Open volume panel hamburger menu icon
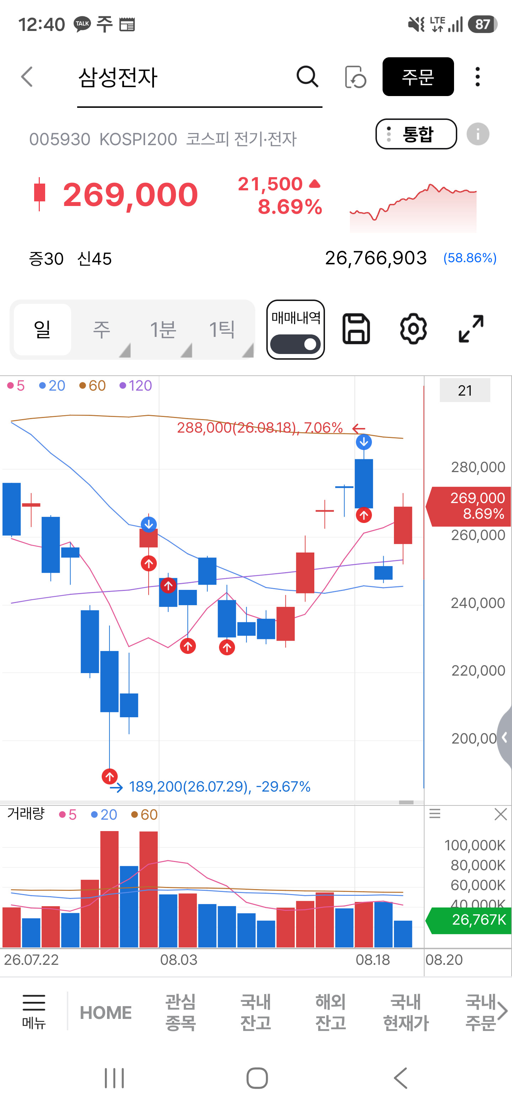The width and height of the screenshot is (512, 1110). coord(435,814)
